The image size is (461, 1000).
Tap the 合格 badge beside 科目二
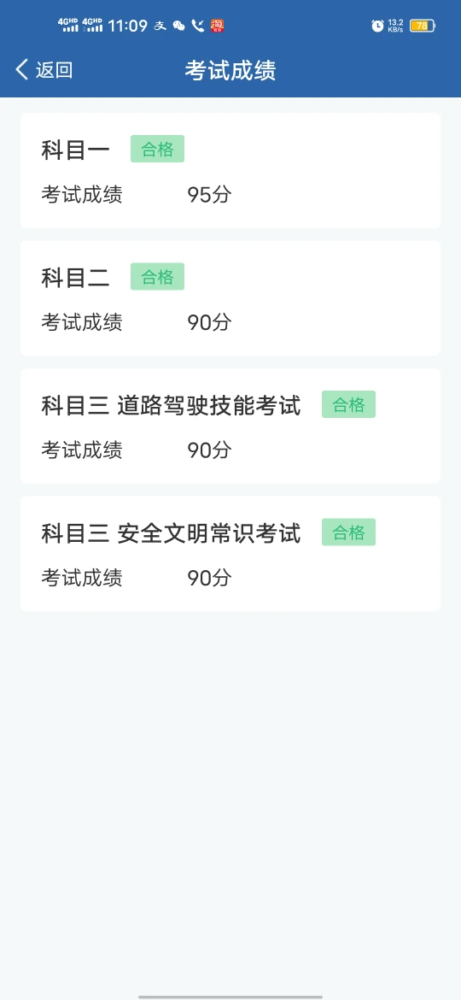click(157, 276)
